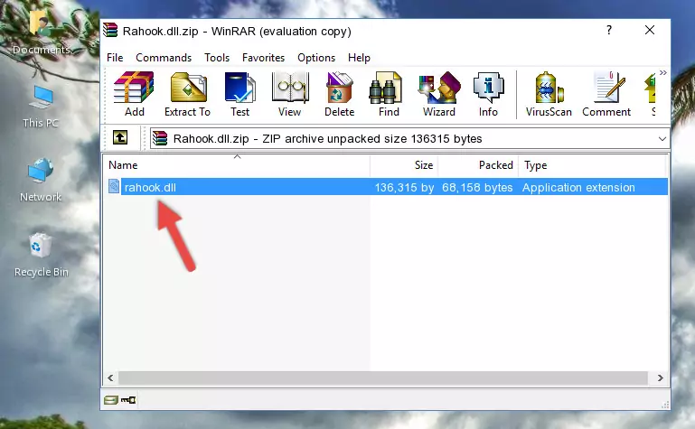
Task: Run the Test archive tool
Action: (x=239, y=94)
